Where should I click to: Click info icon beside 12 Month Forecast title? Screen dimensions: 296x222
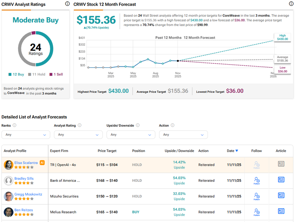pyautogui.click(x=291, y=4)
